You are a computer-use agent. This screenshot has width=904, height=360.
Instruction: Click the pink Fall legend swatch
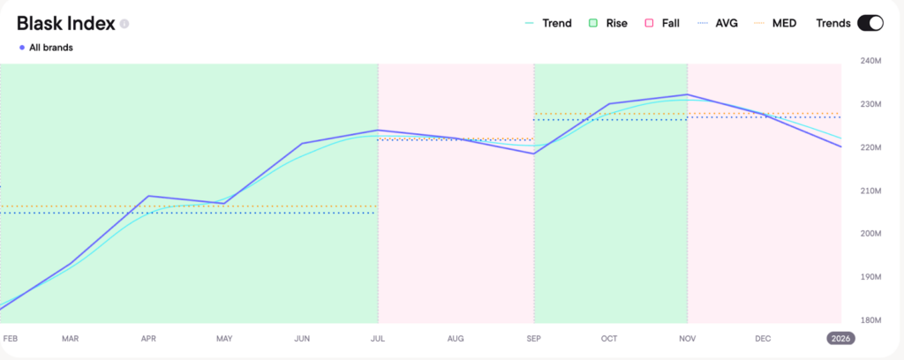click(650, 23)
